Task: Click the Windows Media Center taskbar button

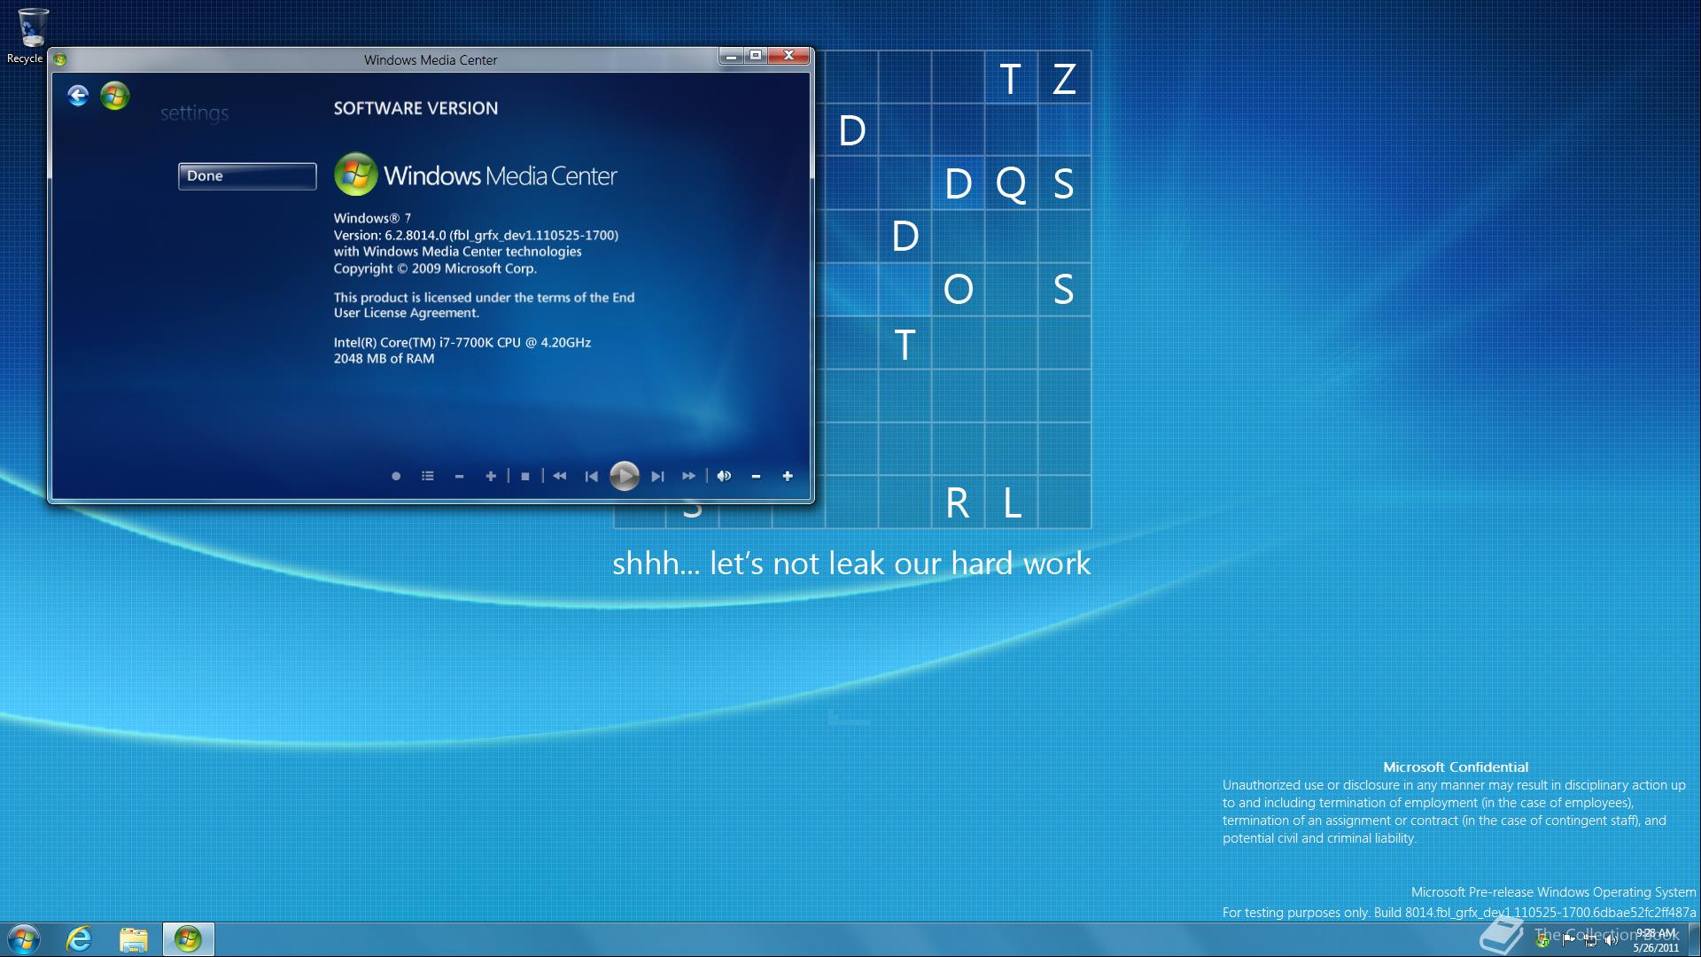Action: point(188,939)
